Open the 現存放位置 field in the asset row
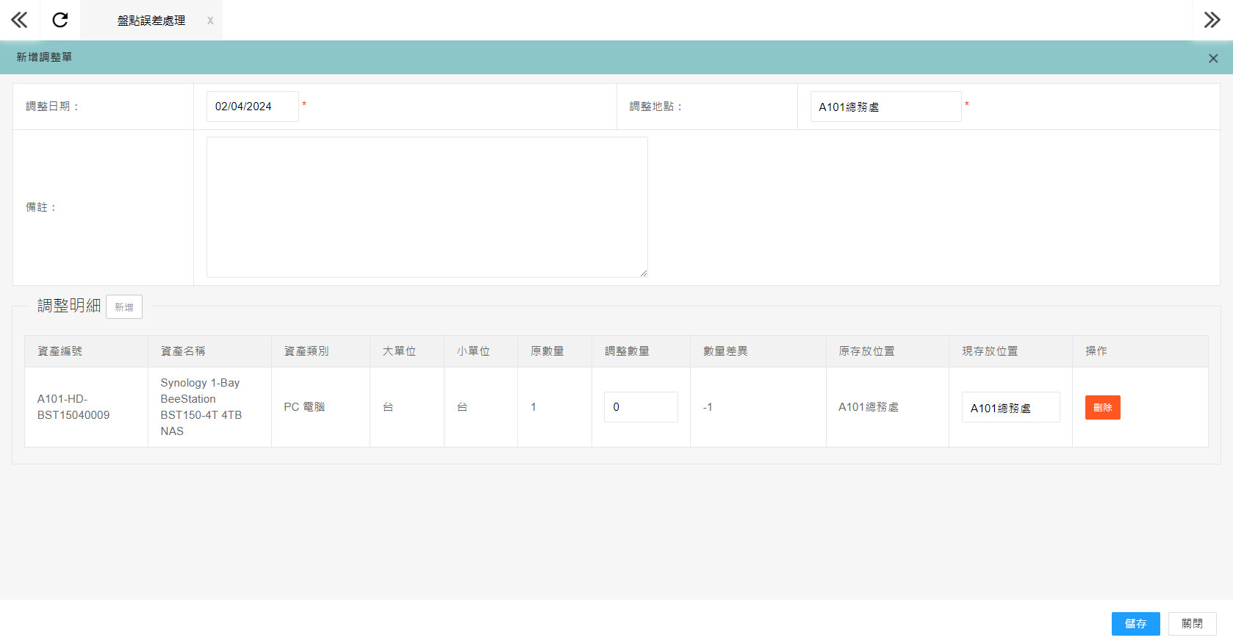 [x=1010, y=407]
